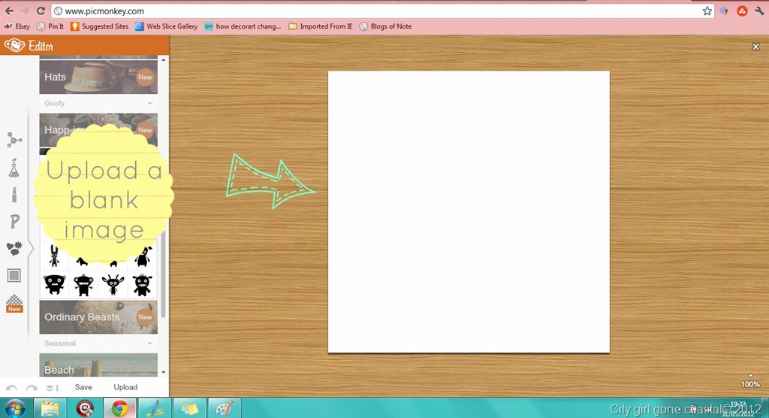Open the Ebay bookmark

tap(17, 26)
